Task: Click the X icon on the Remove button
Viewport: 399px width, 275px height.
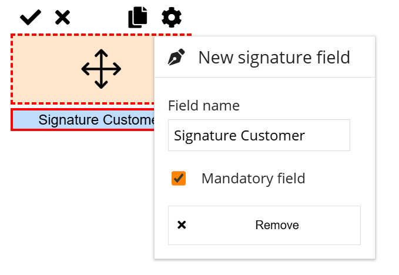Action: (182, 225)
